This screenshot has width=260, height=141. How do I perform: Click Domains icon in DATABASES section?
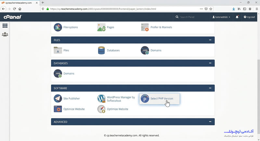point(58,73)
